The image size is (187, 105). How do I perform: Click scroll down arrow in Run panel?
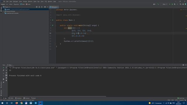[x=6, y=70]
